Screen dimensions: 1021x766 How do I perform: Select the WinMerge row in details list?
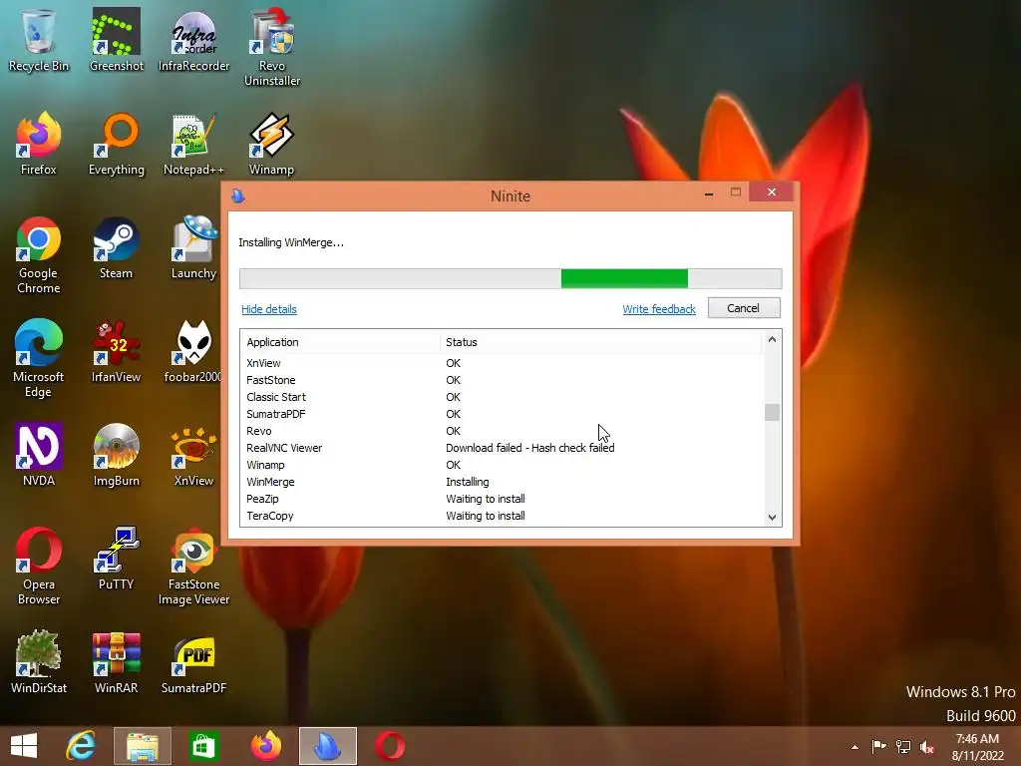502,482
